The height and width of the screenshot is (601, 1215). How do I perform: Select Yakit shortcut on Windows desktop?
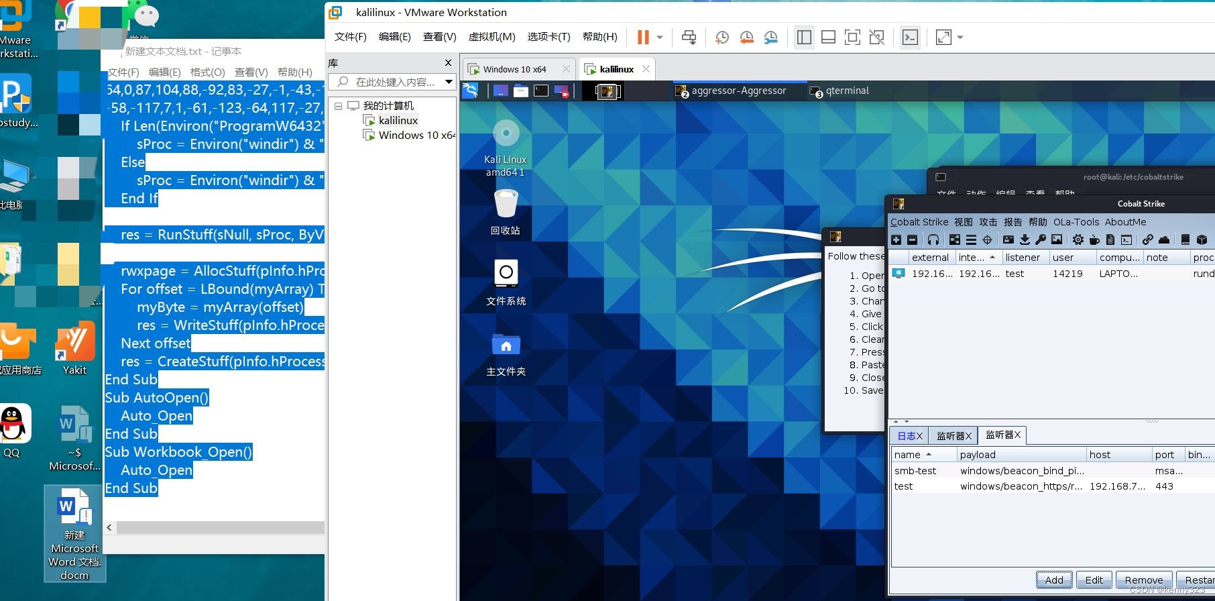pyautogui.click(x=75, y=349)
